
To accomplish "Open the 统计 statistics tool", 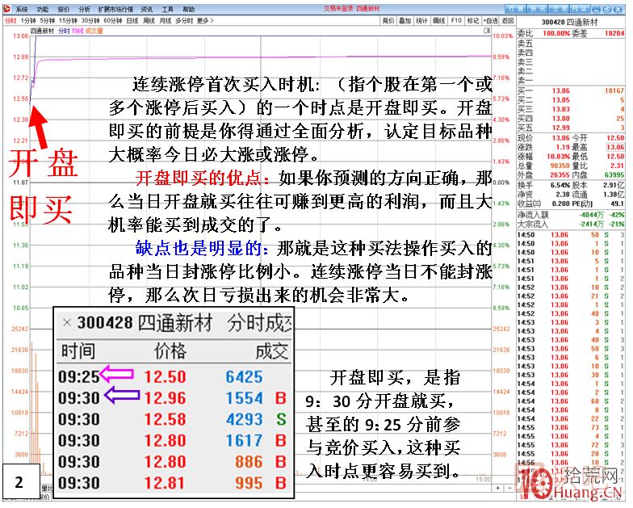I will (x=422, y=20).
